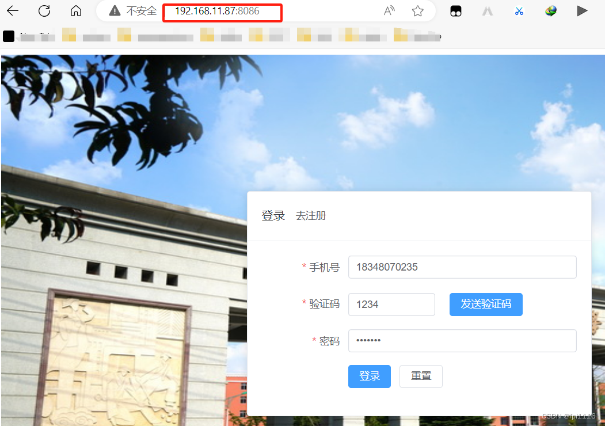This screenshot has height=426, width=605.
Task: Open the globe download manager extension icon
Action: point(551,11)
